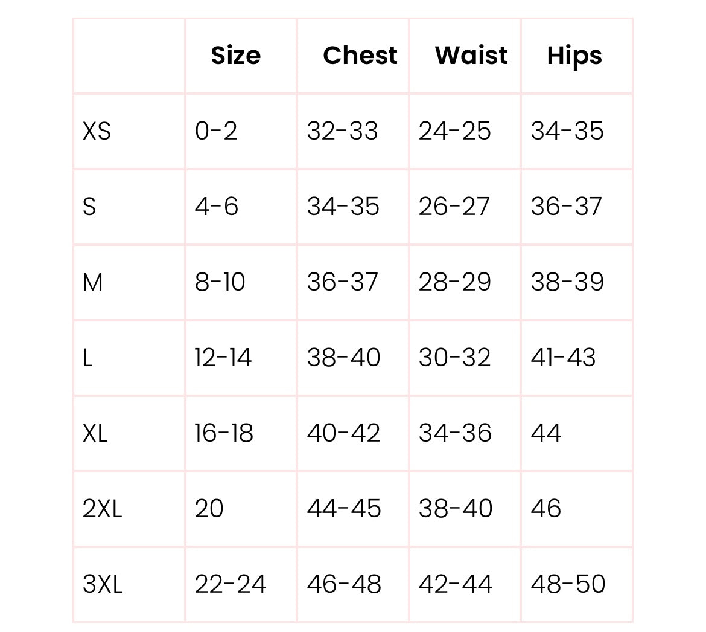Click the M size cell 8-10
The height and width of the screenshot is (632, 706).
coord(220,282)
